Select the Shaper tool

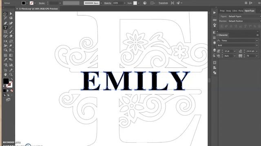5,36
